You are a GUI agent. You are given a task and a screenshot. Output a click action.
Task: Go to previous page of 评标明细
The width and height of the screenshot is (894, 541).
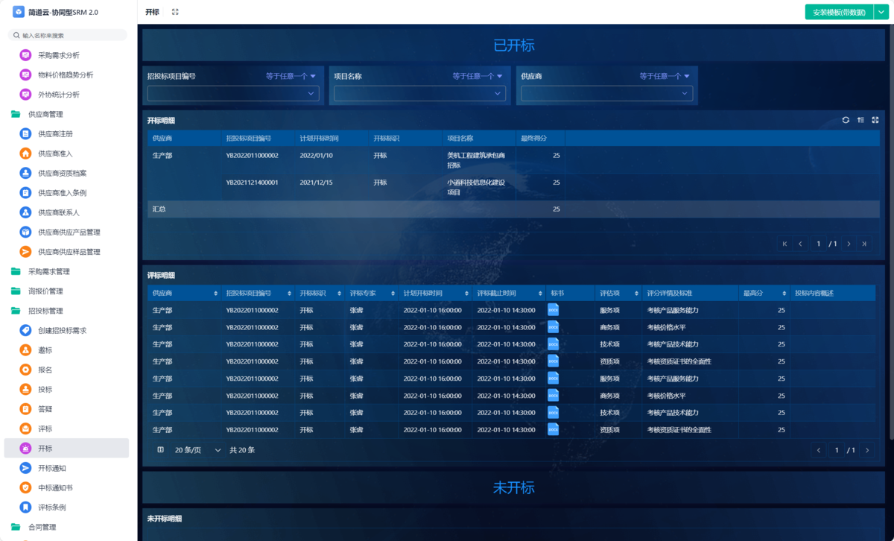click(x=819, y=450)
